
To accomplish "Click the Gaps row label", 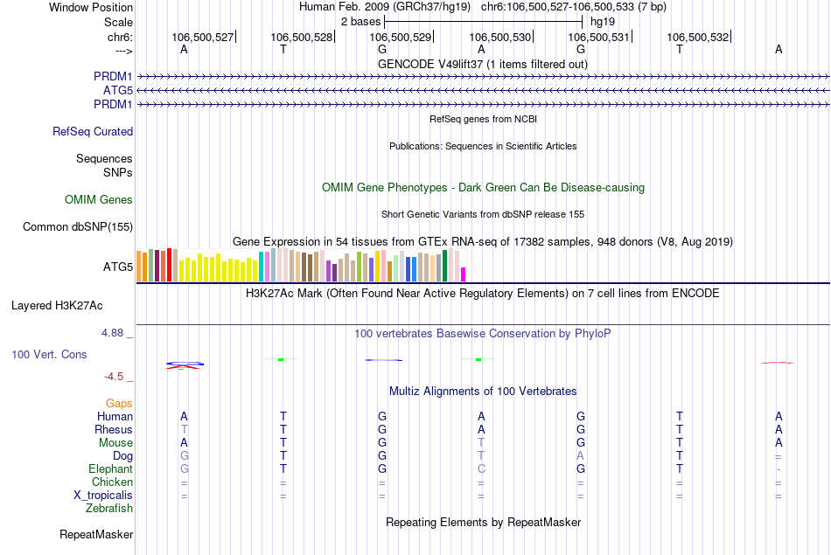I will click(x=119, y=404).
